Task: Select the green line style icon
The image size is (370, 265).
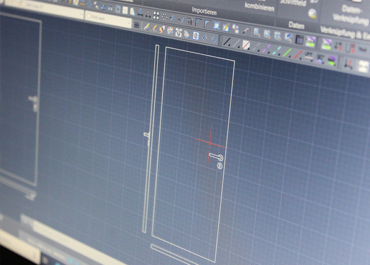Action: (286, 52)
